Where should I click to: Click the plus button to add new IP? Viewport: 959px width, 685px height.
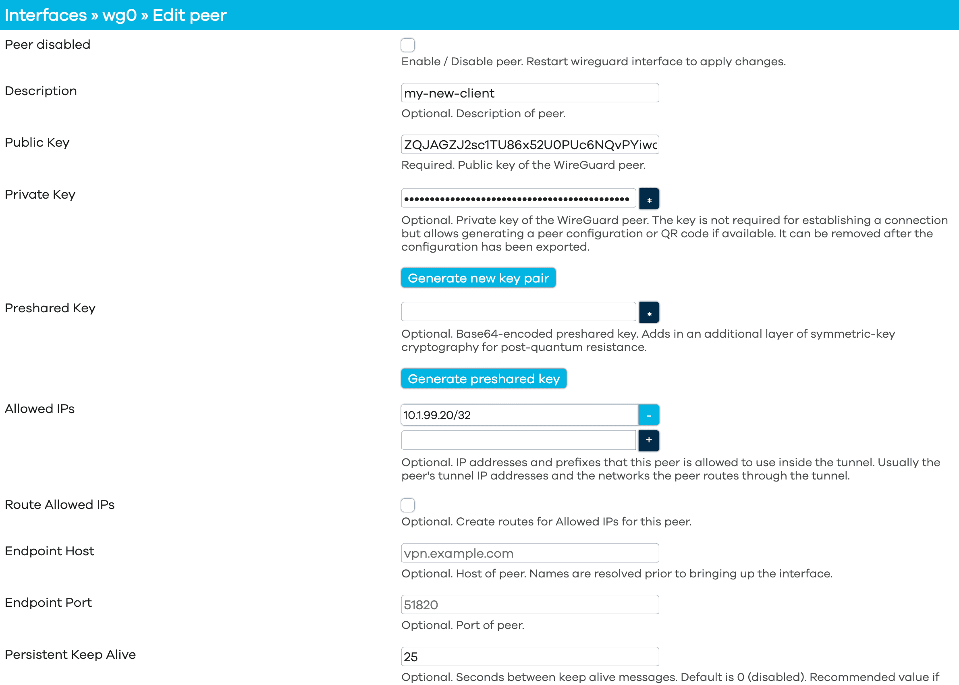(x=648, y=440)
